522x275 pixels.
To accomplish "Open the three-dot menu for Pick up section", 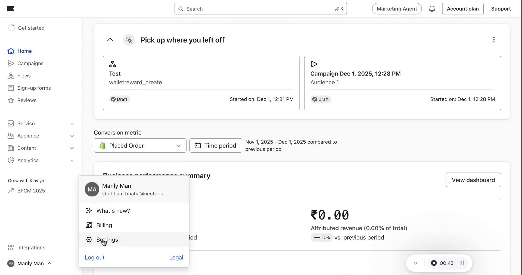I will coord(494,40).
